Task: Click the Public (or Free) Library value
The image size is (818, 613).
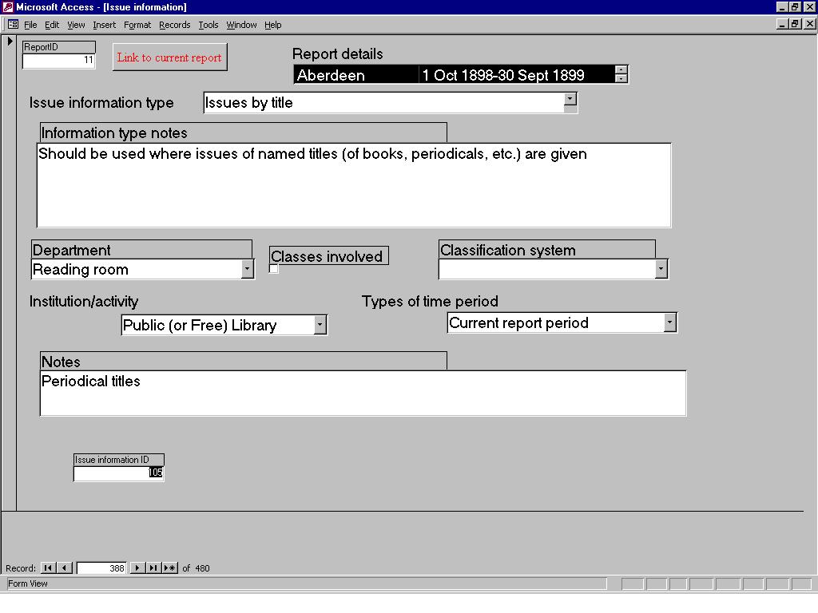Action: (x=200, y=326)
